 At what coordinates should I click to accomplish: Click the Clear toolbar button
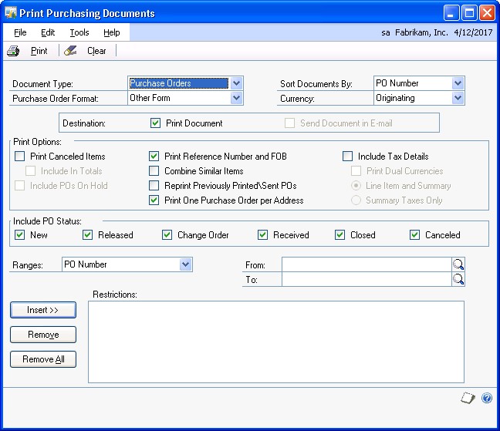96,51
